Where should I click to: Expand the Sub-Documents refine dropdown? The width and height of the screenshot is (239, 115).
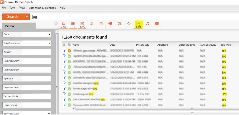[x=49, y=43]
